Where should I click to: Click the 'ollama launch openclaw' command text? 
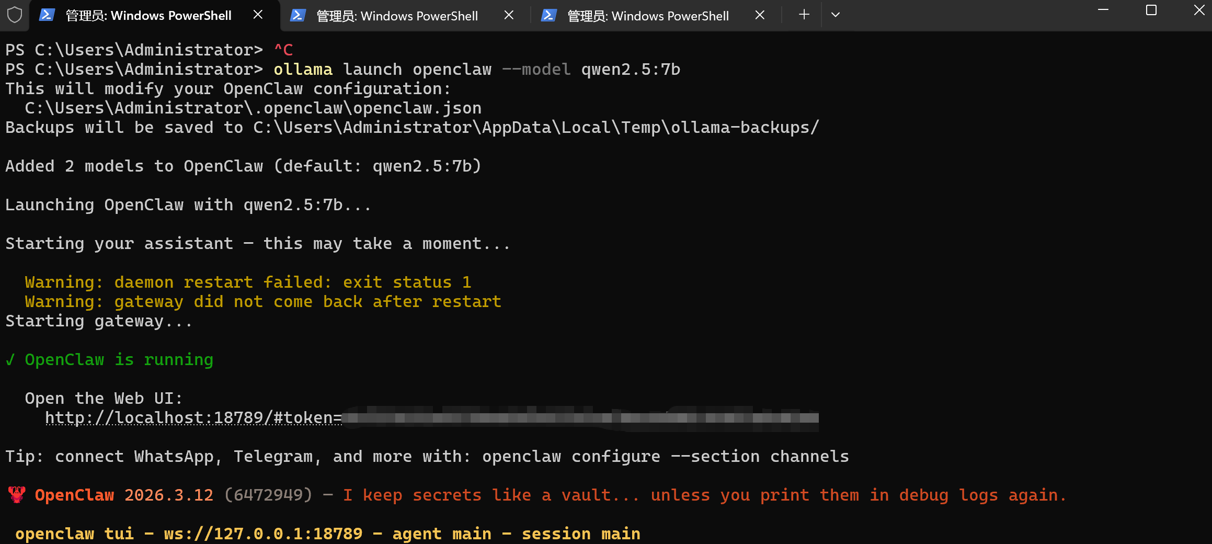click(383, 70)
